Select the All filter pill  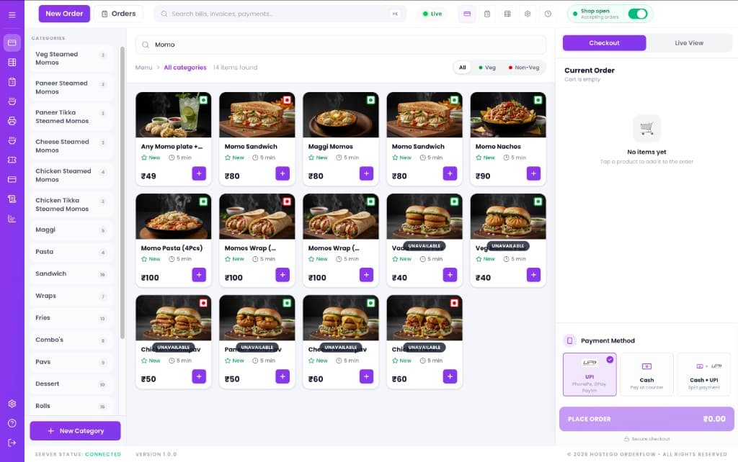pos(462,67)
